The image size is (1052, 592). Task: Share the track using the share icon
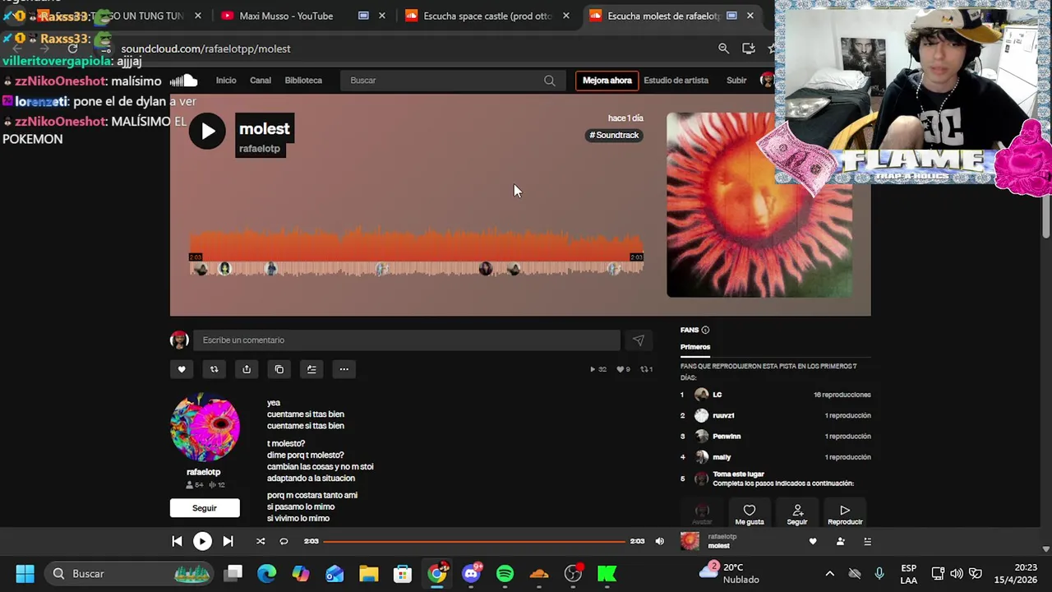(x=247, y=369)
